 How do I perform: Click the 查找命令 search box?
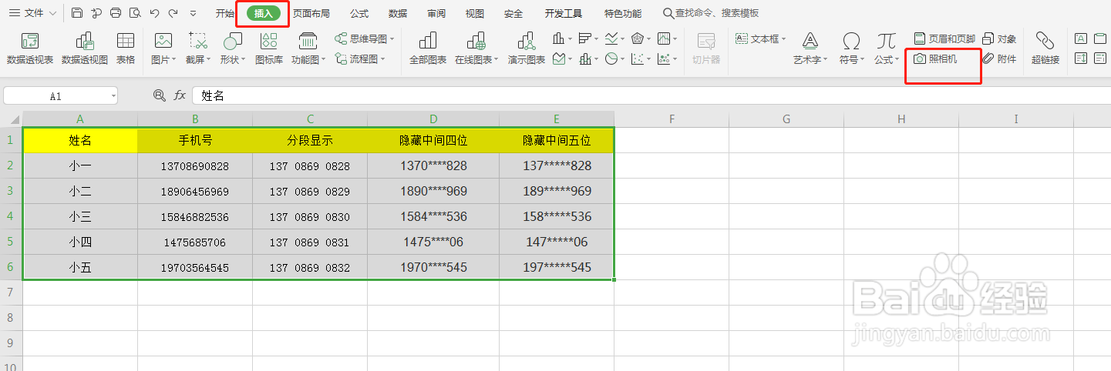pos(711,14)
